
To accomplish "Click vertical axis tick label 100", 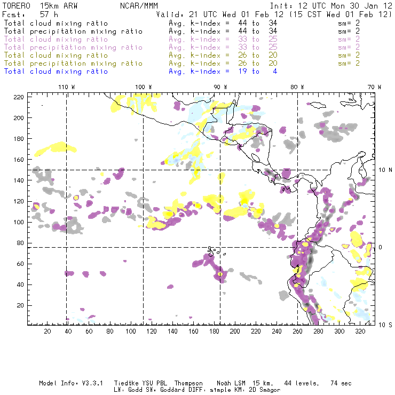I will (19, 222).
